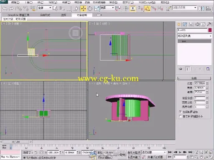Click Configure Modifier Sets icon
214x160 pixels.
pyautogui.click(x=208, y=69)
